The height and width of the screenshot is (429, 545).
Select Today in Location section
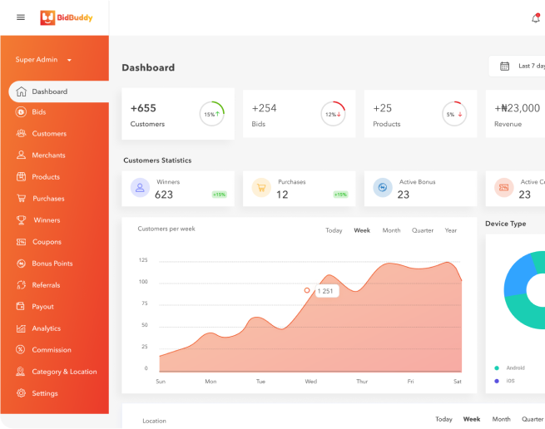tap(443, 419)
